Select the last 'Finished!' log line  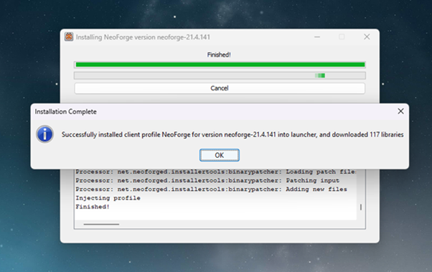pos(93,207)
